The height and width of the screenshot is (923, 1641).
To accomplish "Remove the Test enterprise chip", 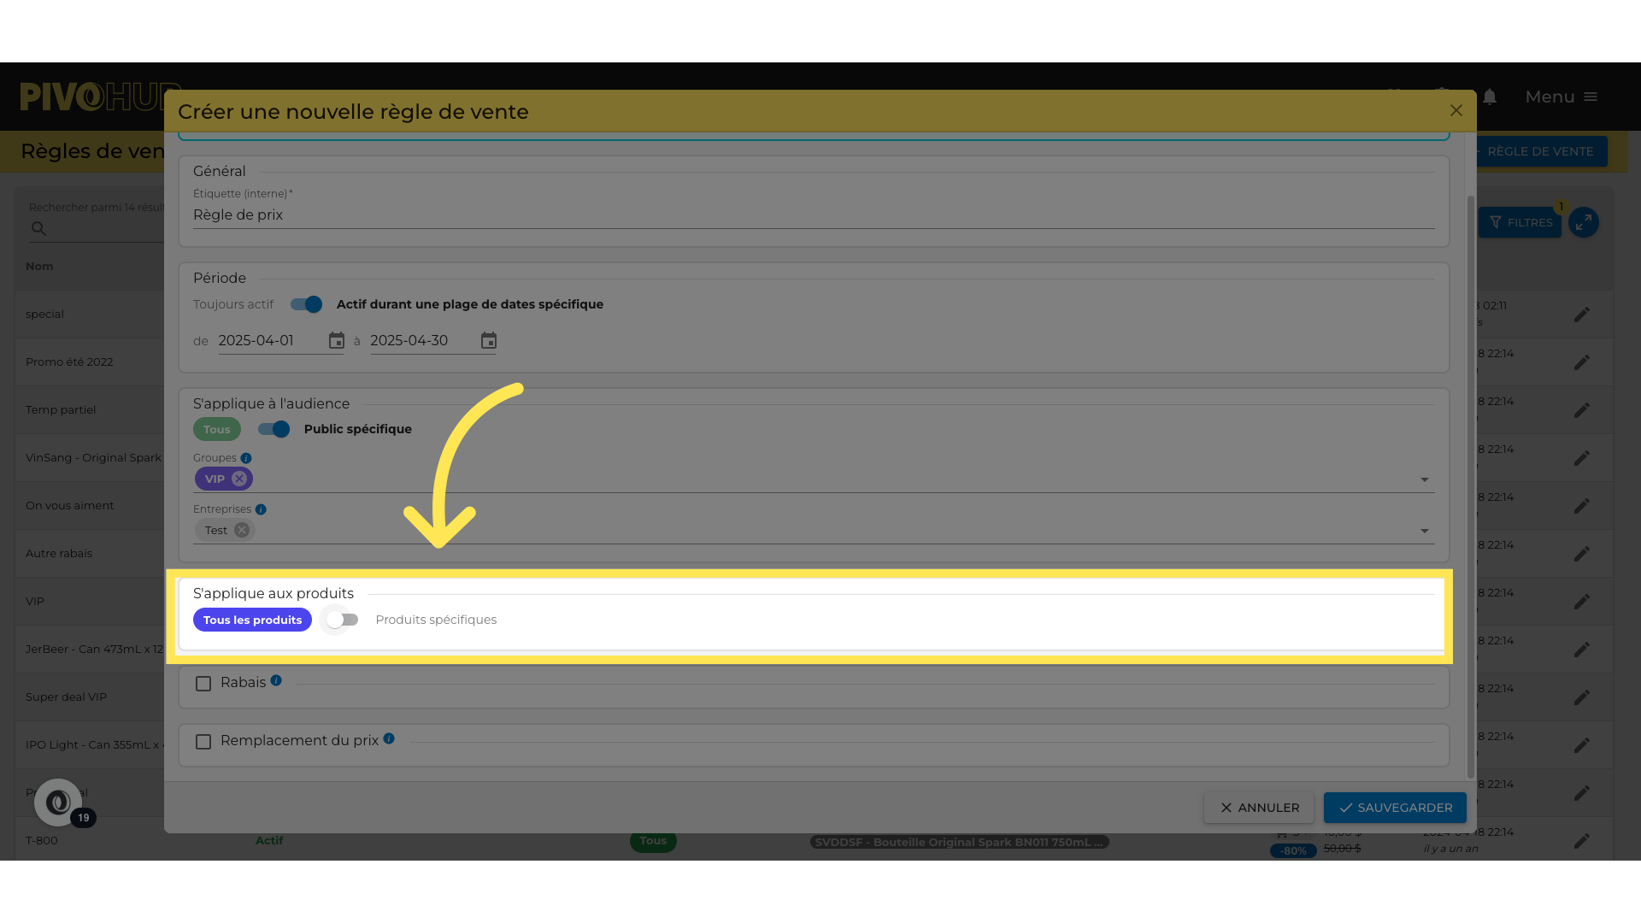I will (x=242, y=530).
